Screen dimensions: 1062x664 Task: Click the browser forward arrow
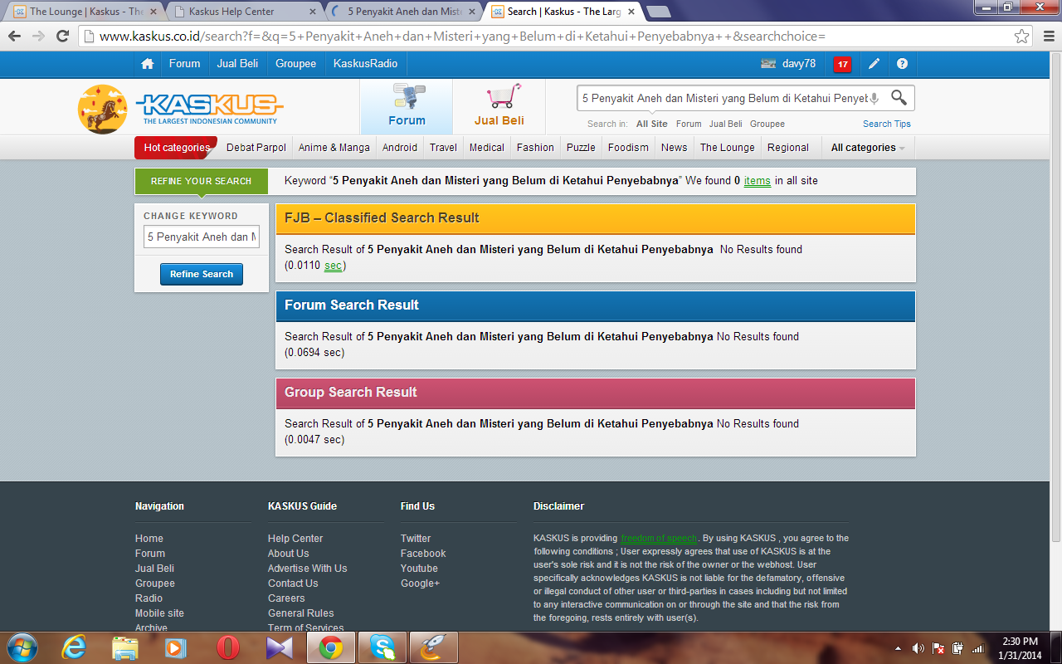[38, 37]
